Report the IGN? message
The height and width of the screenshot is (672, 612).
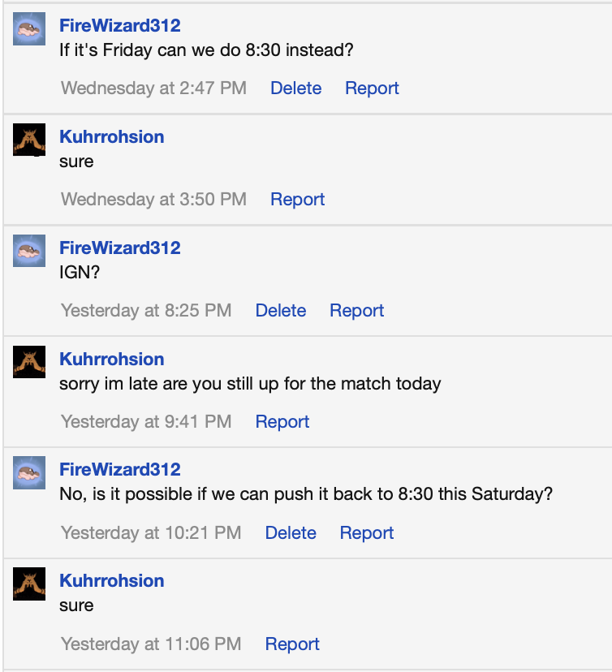[356, 310]
